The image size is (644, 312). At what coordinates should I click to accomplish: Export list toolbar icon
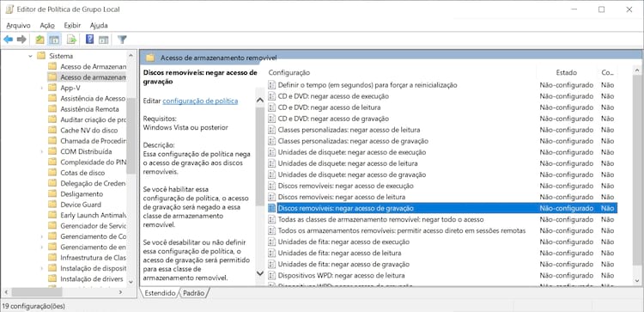tap(72, 40)
